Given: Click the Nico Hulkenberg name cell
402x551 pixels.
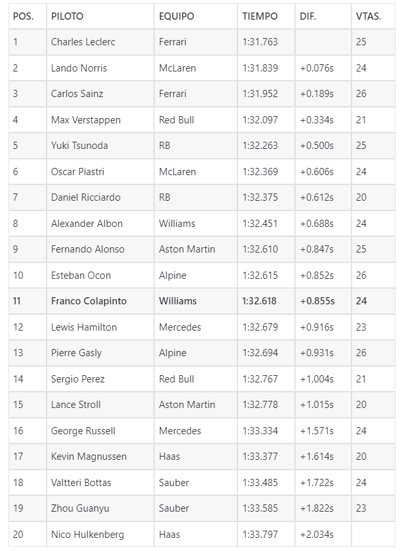Looking at the screenshot, I should point(100,535).
